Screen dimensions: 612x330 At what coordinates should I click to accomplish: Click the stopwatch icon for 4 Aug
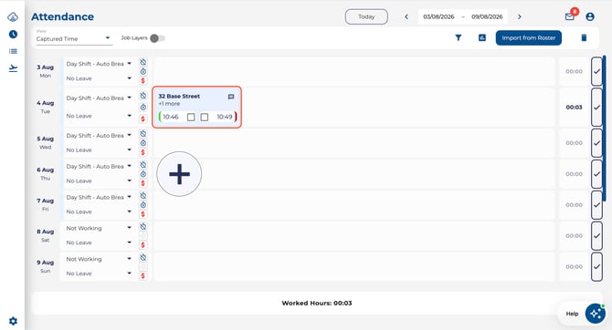(x=143, y=108)
